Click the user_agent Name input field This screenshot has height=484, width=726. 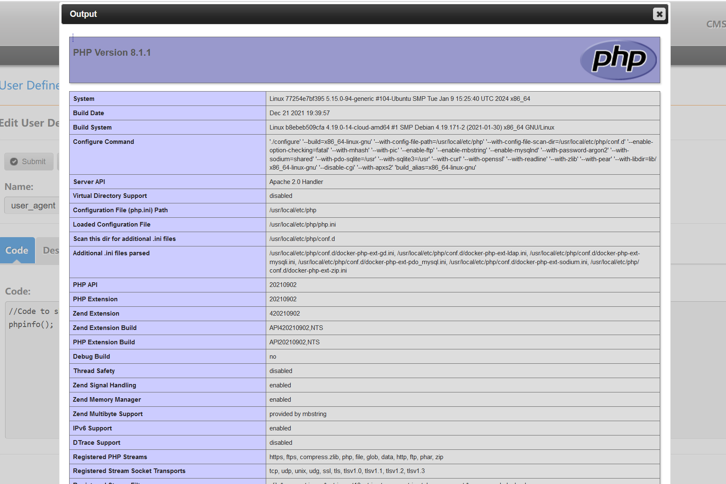coord(33,205)
